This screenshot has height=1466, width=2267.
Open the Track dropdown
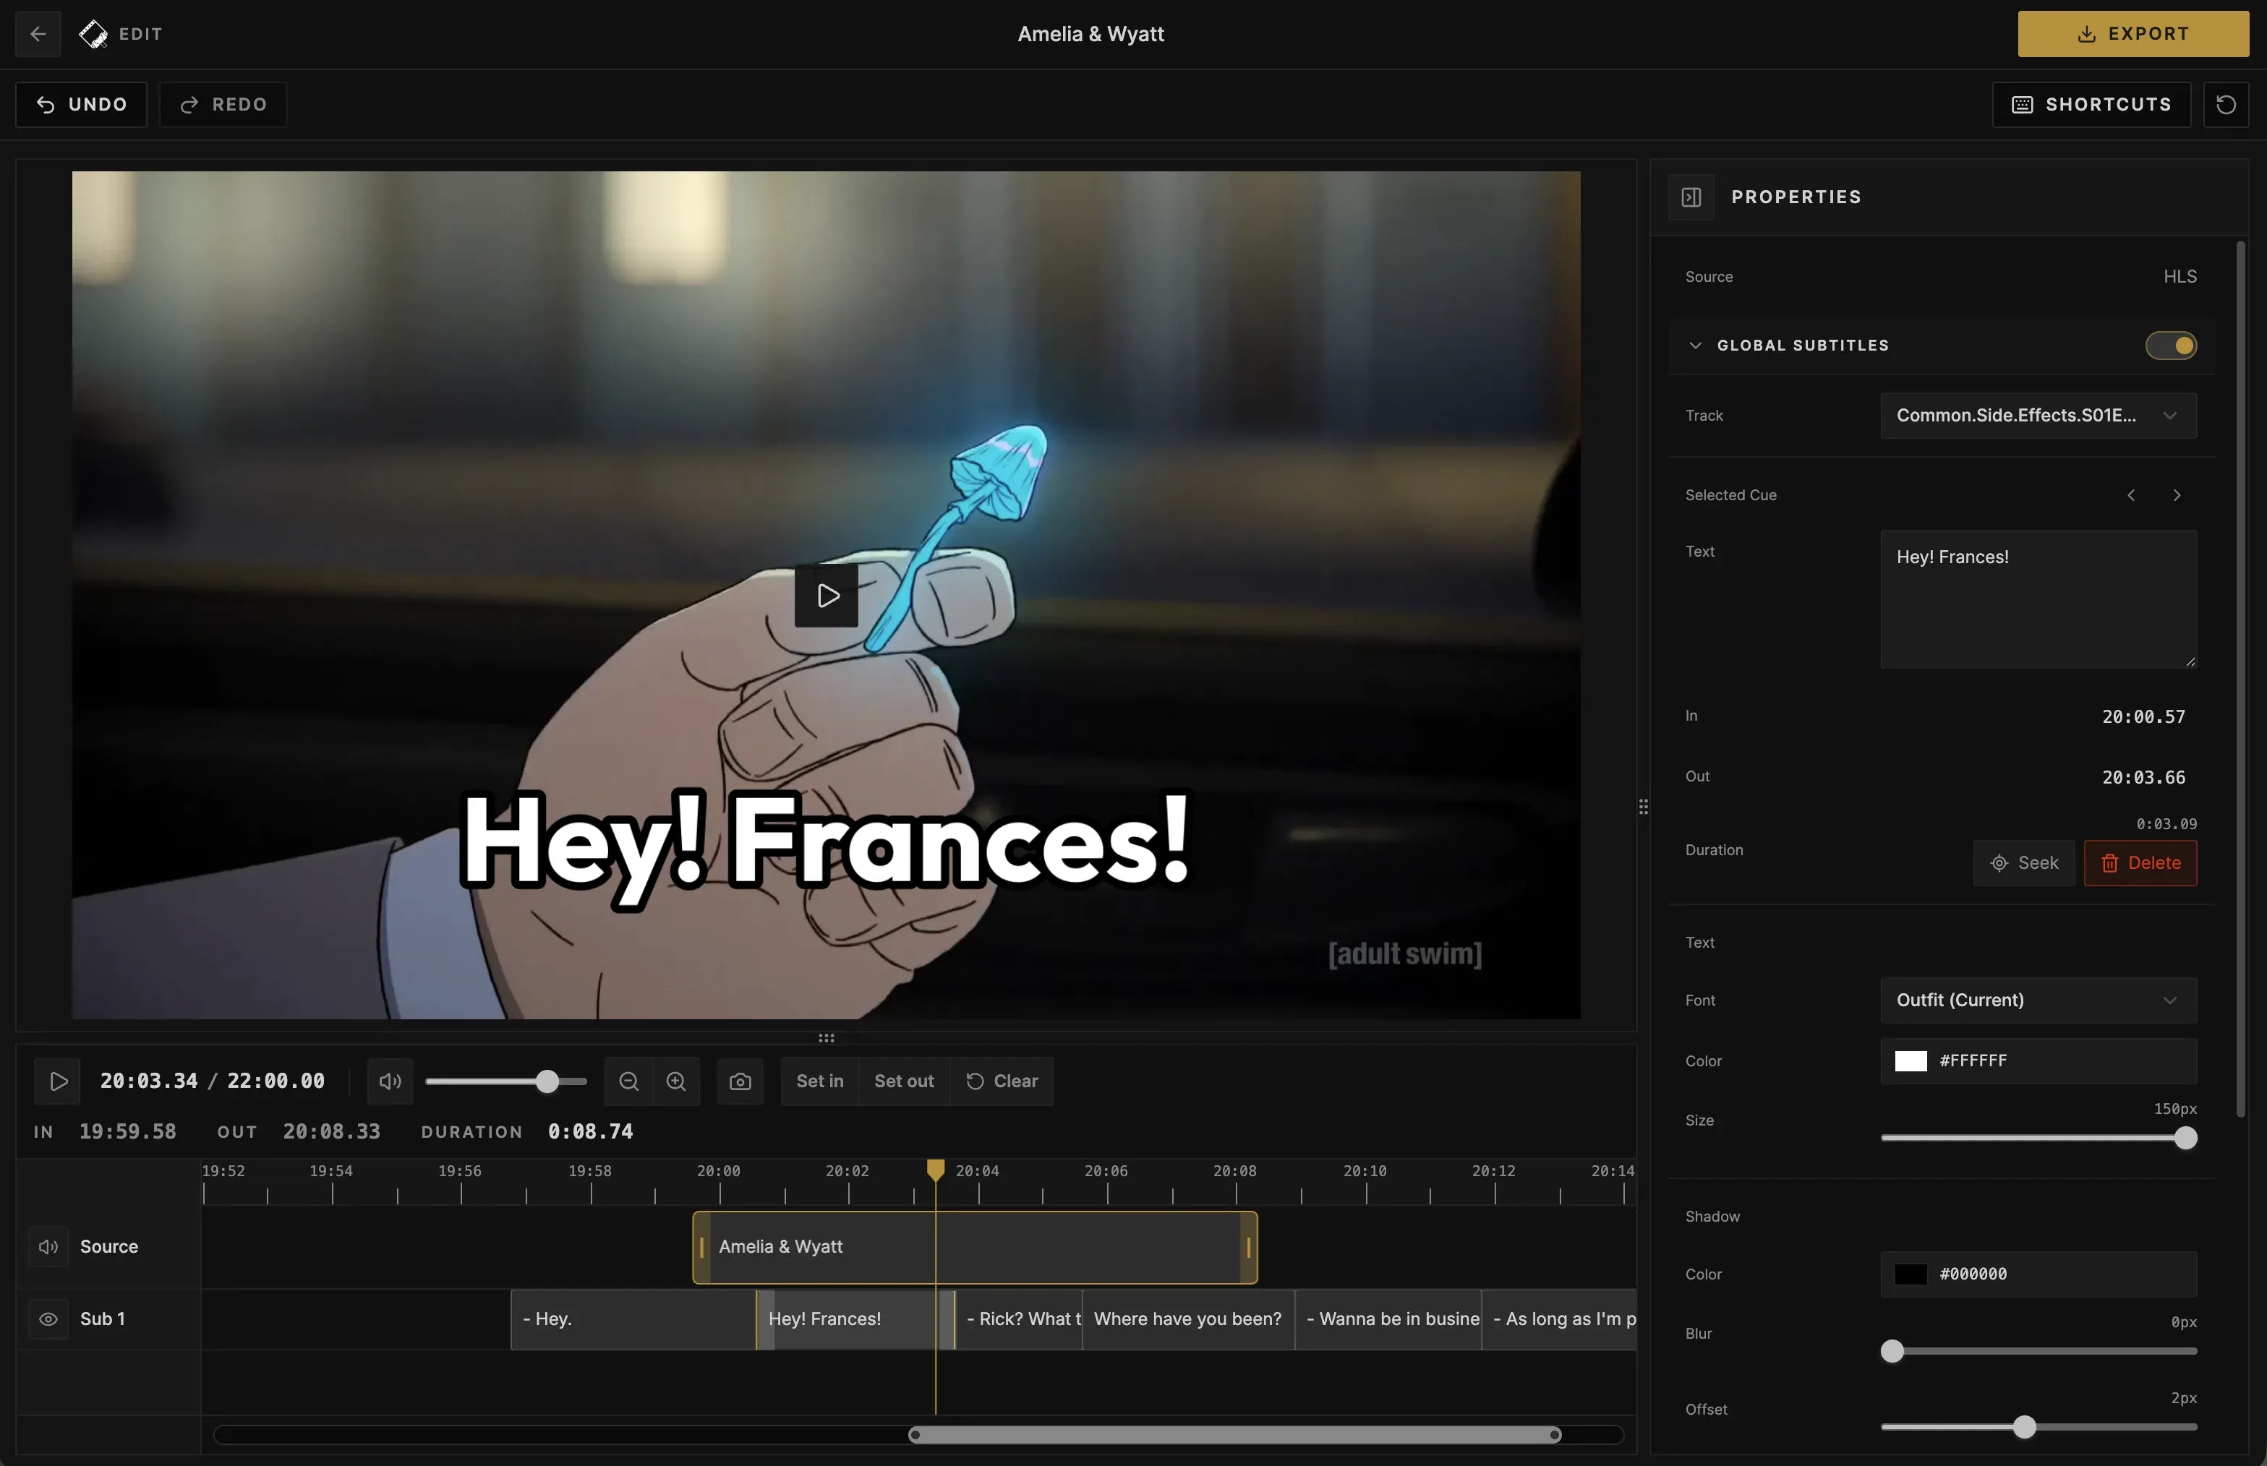2038,415
